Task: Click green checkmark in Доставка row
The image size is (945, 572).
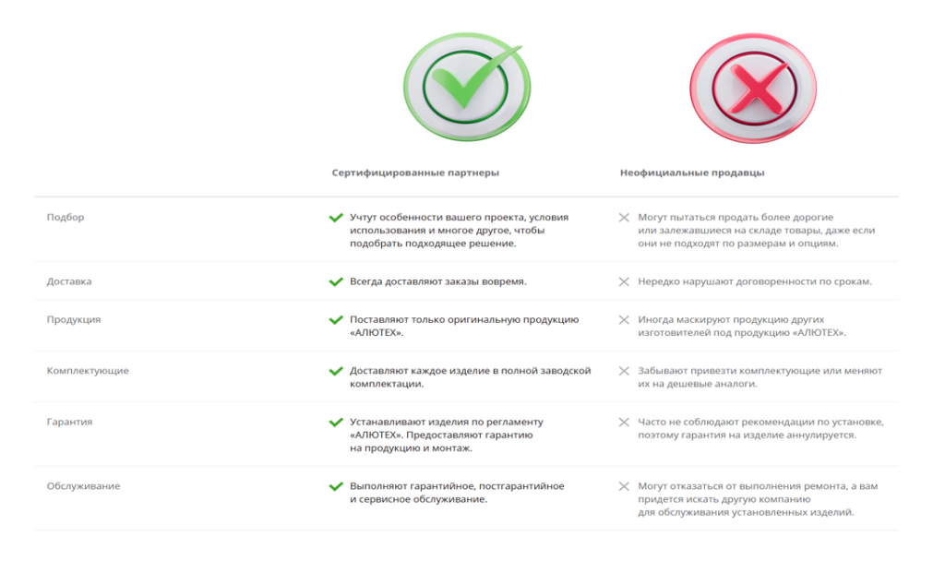Action: coord(336,282)
